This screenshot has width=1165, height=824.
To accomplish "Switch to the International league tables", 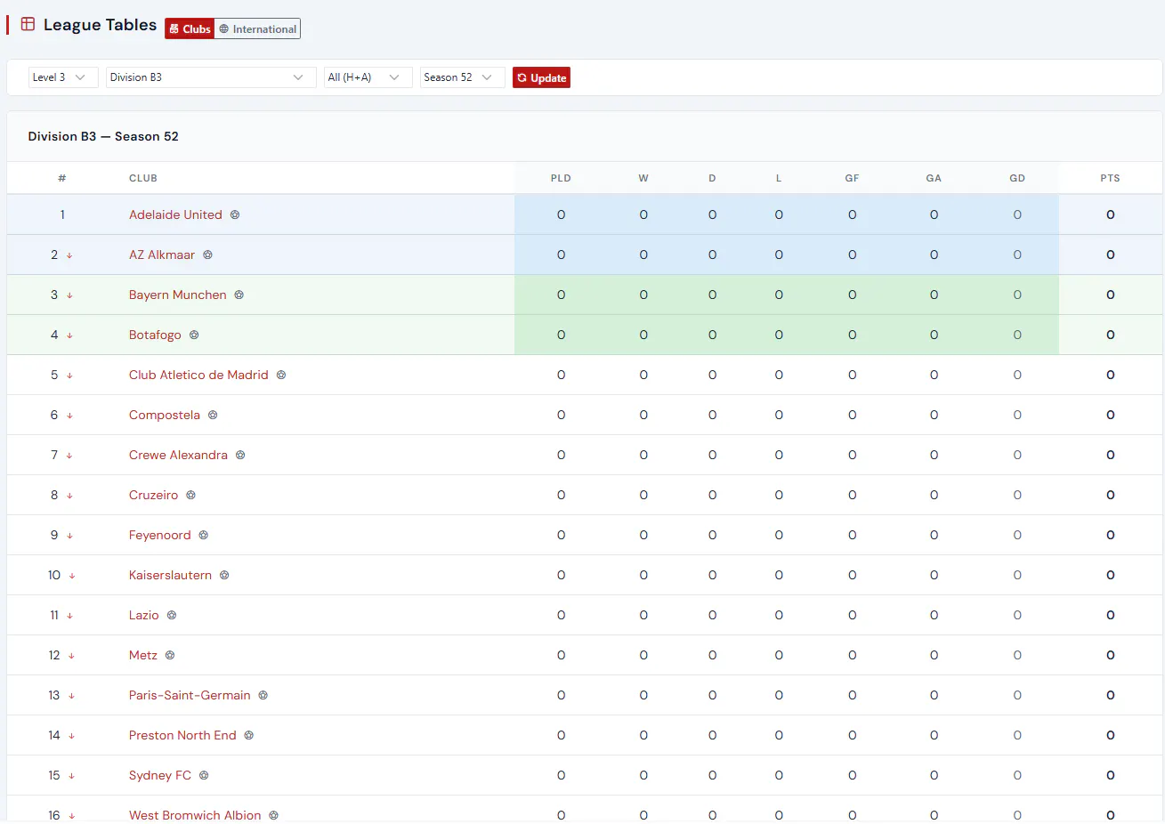I will click(x=257, y=28).
